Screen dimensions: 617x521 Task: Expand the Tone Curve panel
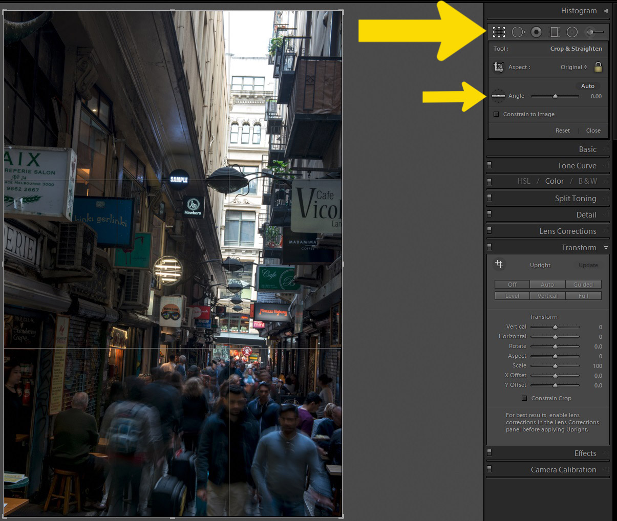[577, 166]
